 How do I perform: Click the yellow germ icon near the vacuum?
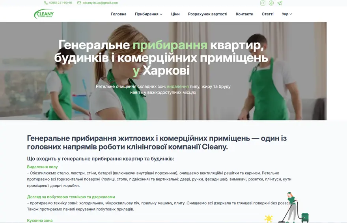click(x=269, y=218)
